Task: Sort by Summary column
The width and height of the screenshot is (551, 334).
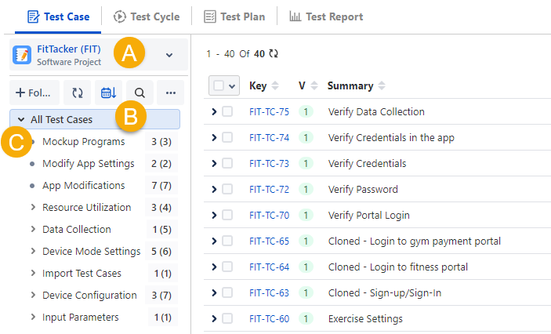Action: (382, 85)
